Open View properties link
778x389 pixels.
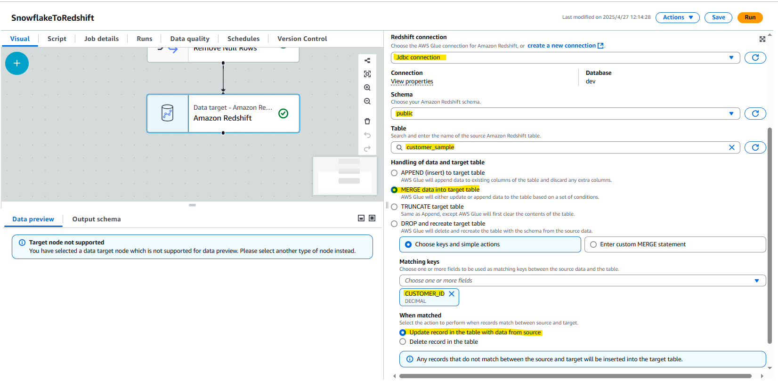click(412, 81)
